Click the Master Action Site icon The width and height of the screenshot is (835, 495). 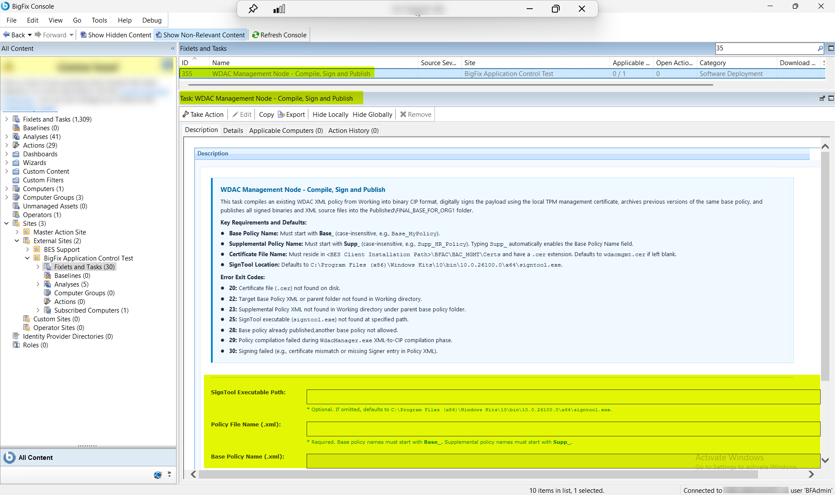pos(27,232)
